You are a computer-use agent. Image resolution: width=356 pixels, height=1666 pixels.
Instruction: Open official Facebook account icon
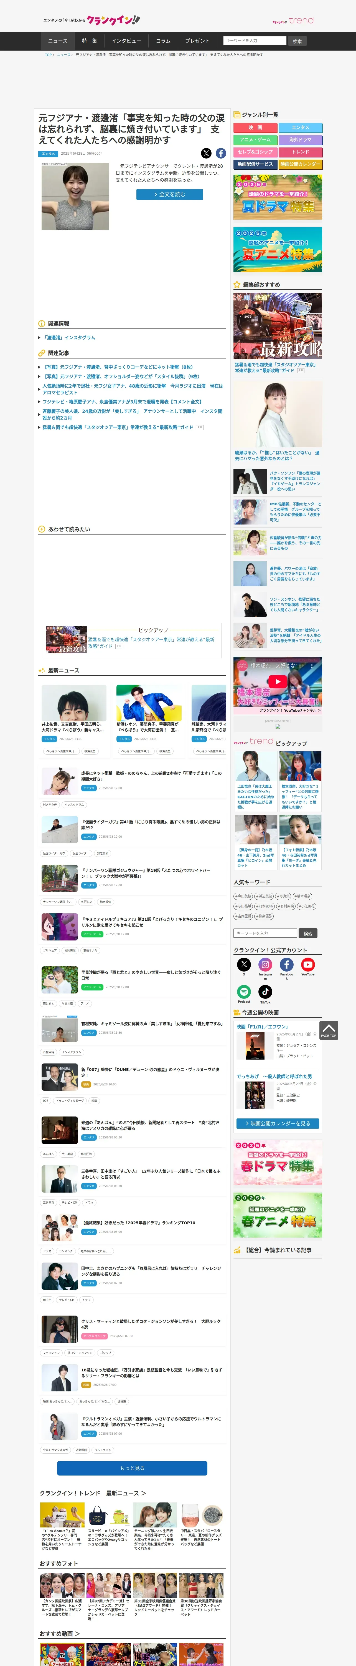click(x=287, y=964)
